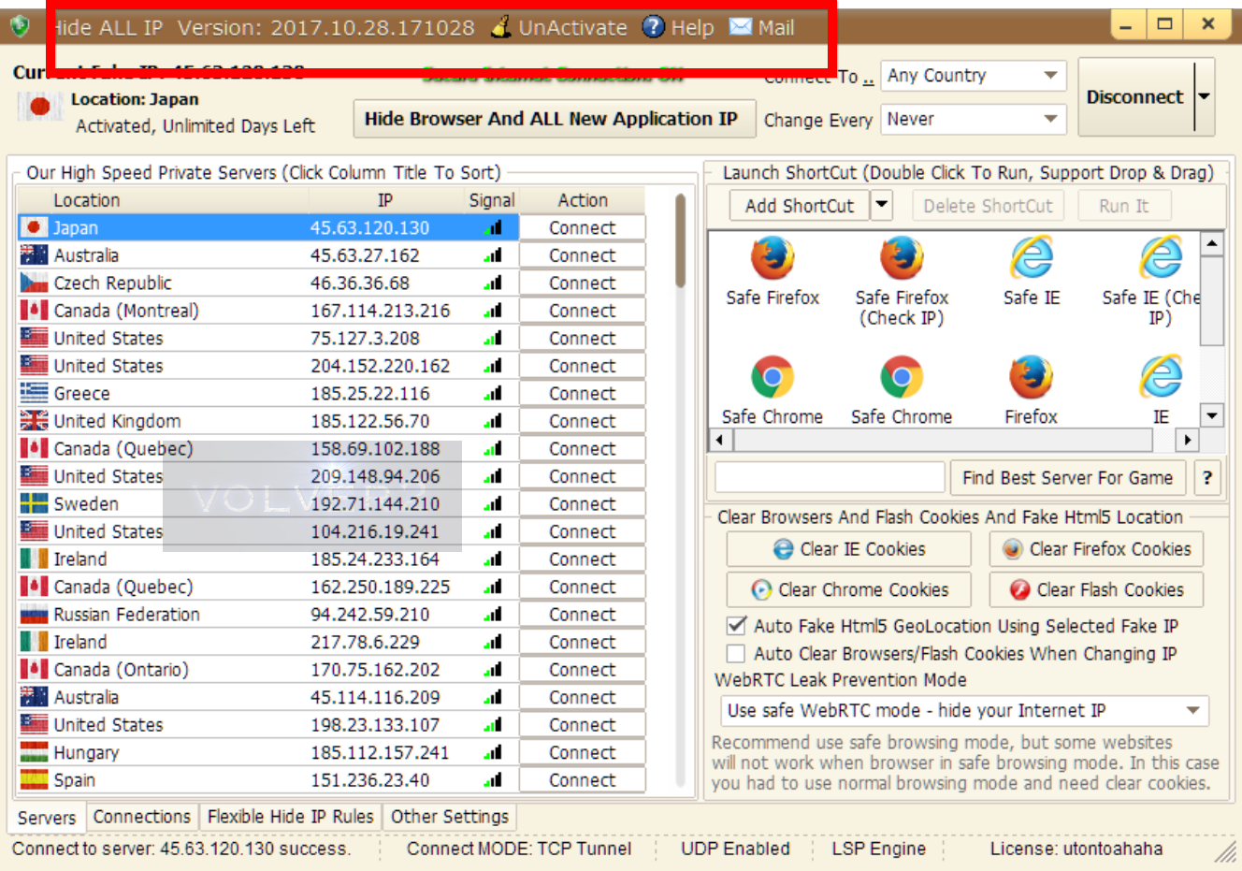Click the UnActivate icon in title bar
The image size is (1242, 871).
pos(501,27)
